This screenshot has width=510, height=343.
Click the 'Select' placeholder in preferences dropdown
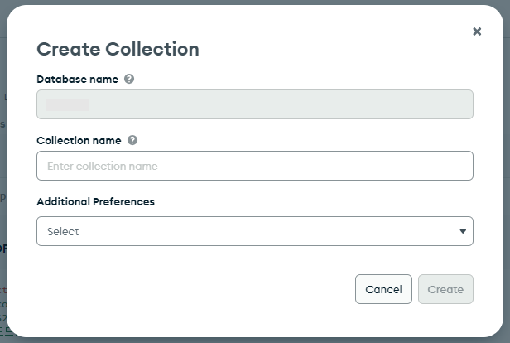(x=63, y=232)
